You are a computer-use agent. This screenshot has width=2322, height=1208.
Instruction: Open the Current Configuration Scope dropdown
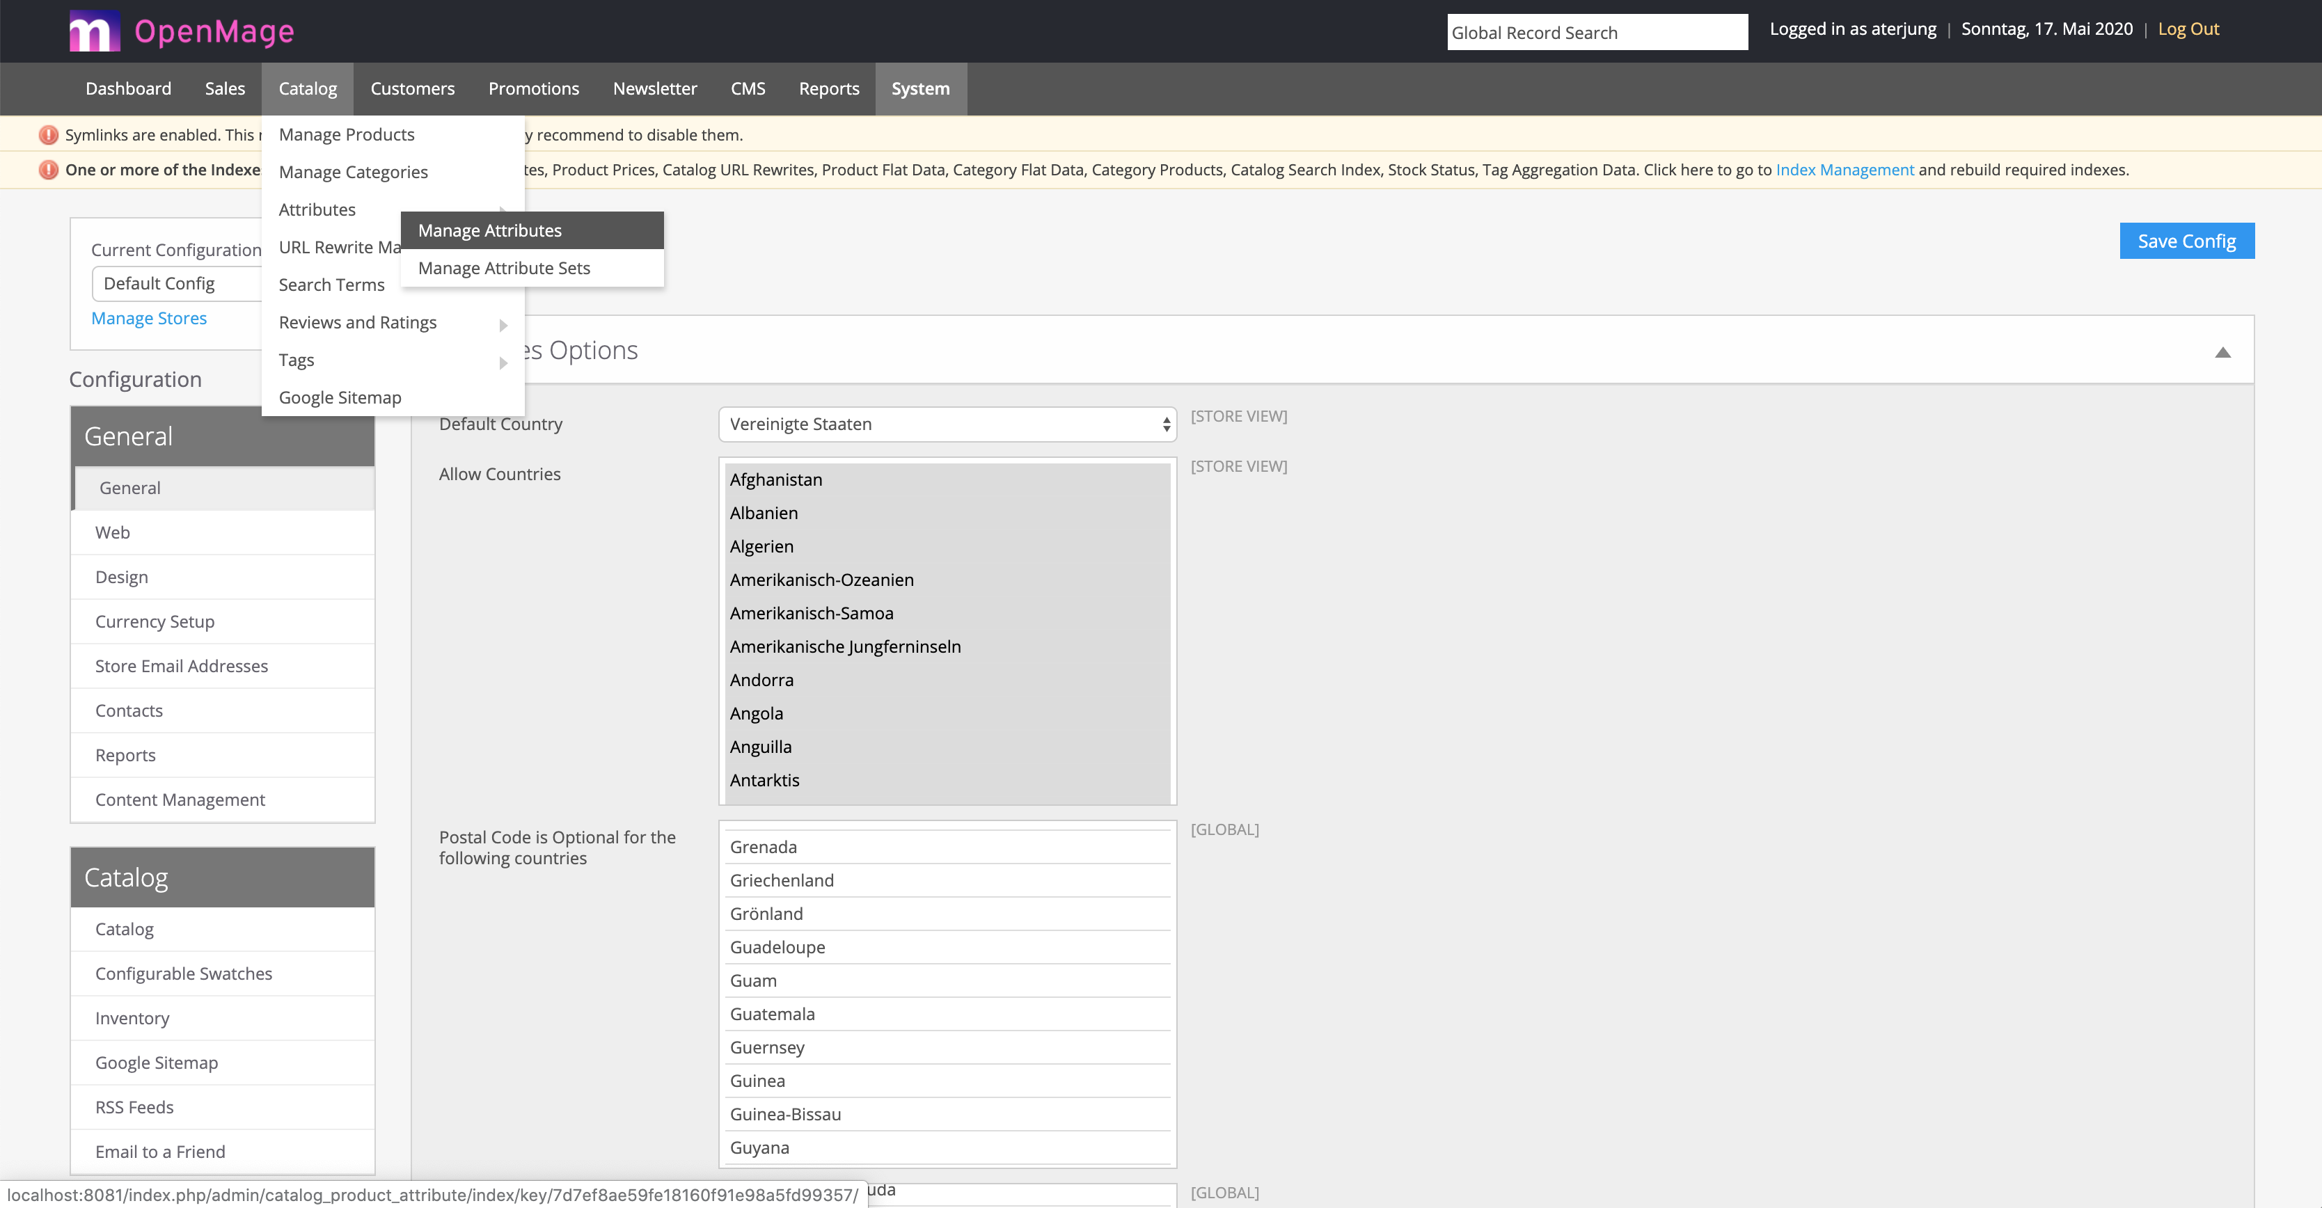(177, 284)
